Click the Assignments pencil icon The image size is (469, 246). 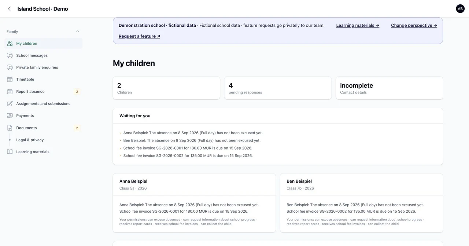[10, 104]
